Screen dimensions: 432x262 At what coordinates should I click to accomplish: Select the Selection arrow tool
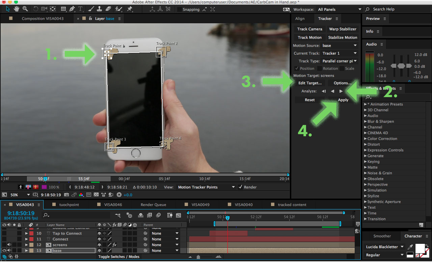pos(8,9)
